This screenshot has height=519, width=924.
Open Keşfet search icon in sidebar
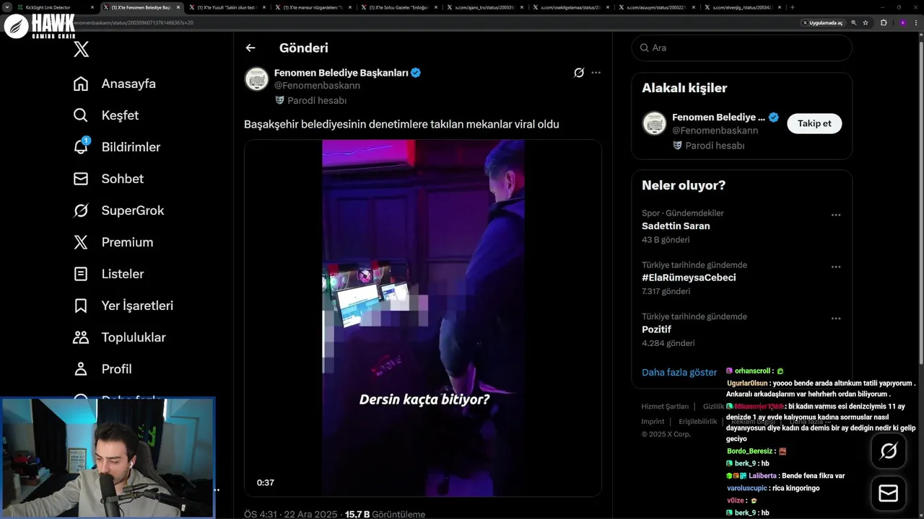tap(81, 115)
